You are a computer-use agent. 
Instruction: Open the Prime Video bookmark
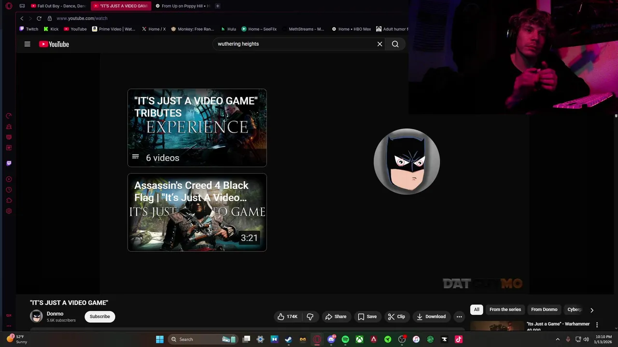(113, 29)
